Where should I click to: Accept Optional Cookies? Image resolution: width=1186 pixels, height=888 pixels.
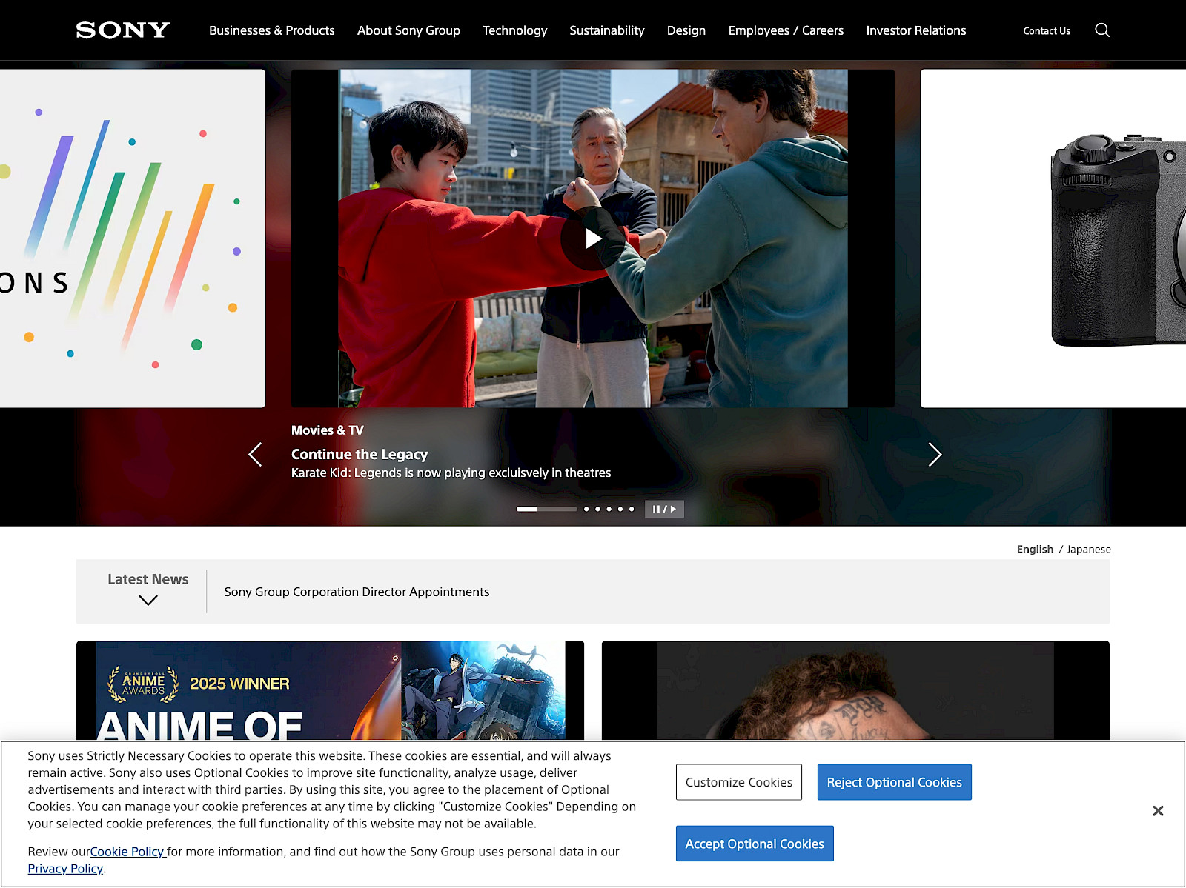coord(755,843)
